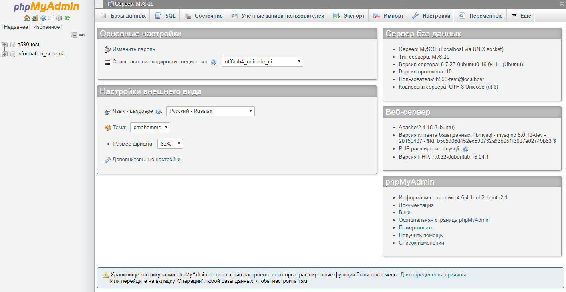The width and height of the screenshot is (566, 292).
Task: Click text Пользователь: h590-test@localhost
Action: pos(441,79)
